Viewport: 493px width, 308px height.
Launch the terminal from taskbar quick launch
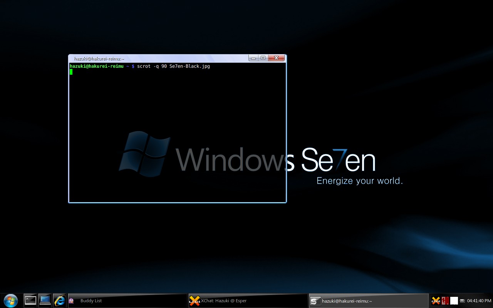pyautogui.click(x=30, y=300)
